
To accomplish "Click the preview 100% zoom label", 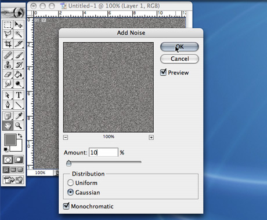I will (109, 137).
